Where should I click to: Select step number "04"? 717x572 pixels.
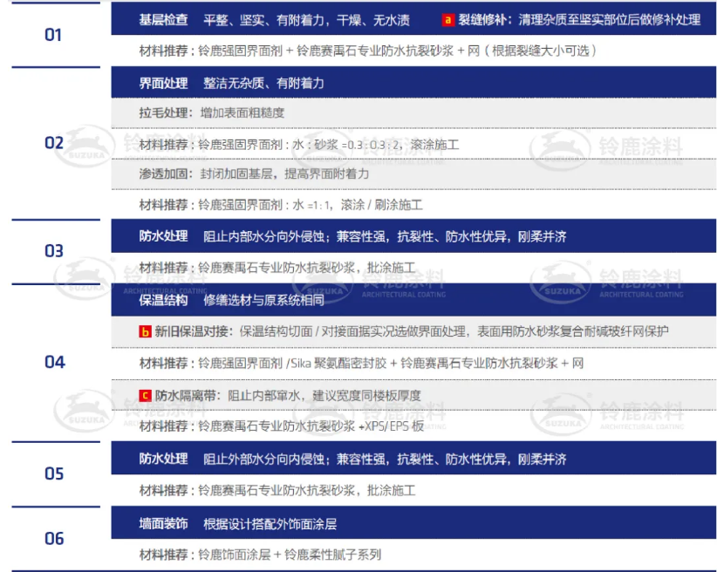(54, 363)
